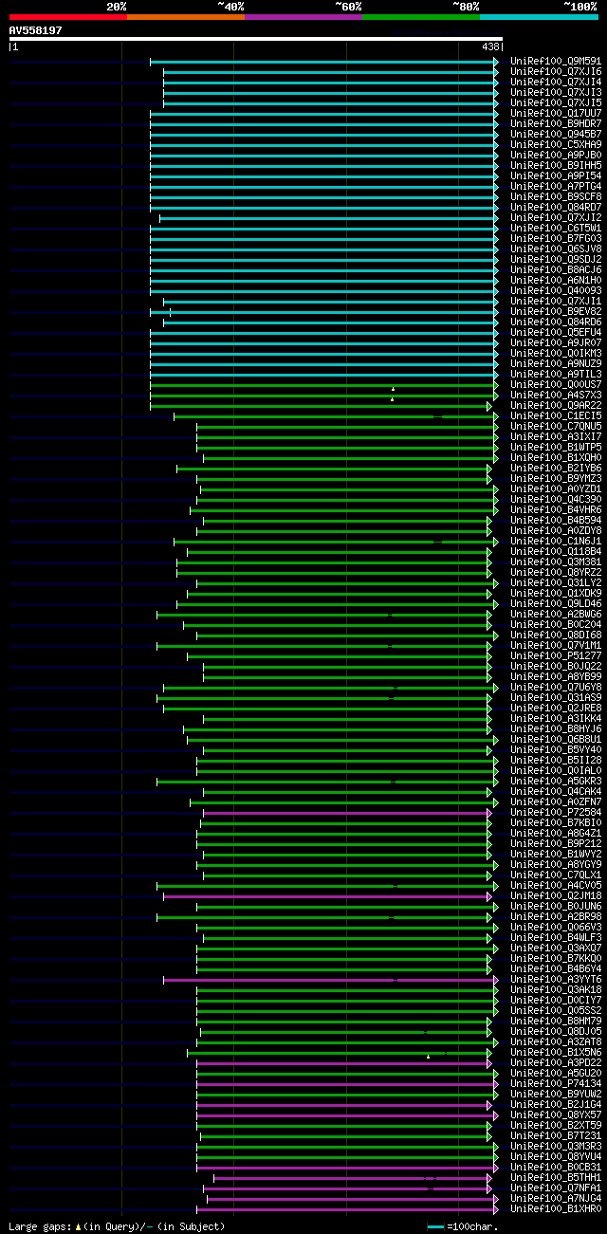Open hit UniRef100_B9HDR7

[556, 124]
